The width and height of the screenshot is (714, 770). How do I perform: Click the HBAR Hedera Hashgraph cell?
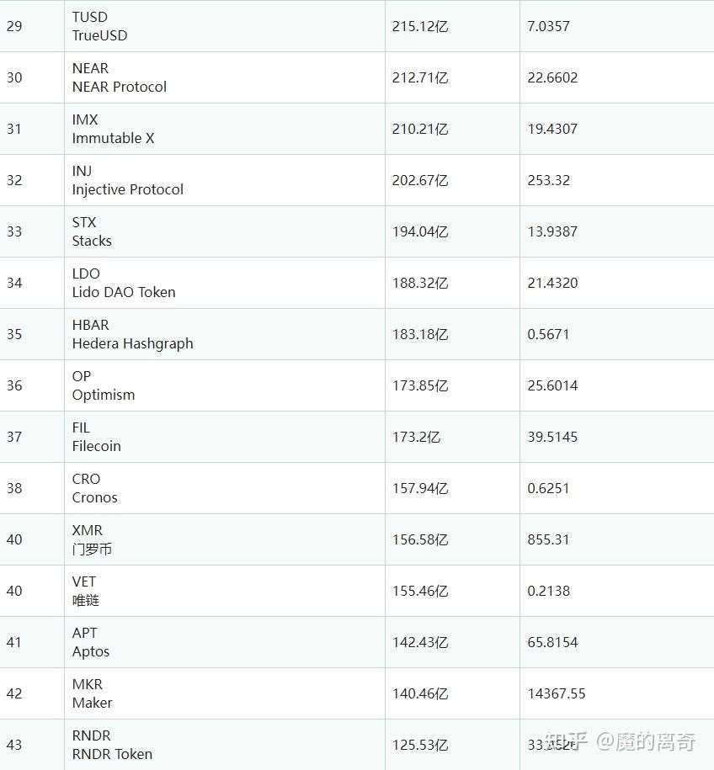pyautogui.click(x=132, y=334)
